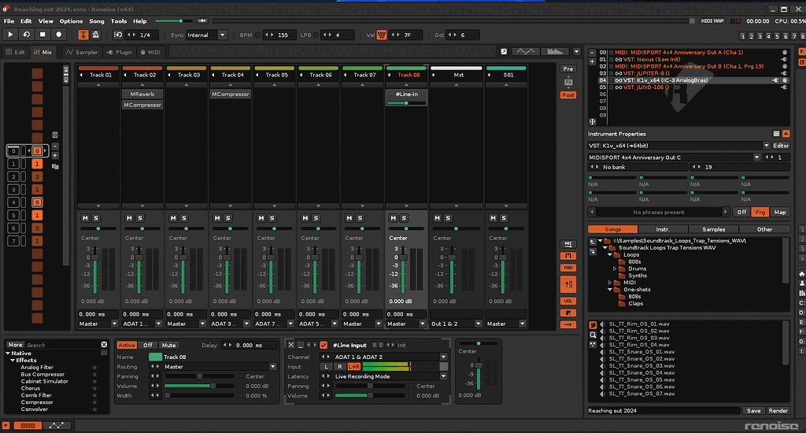Select the Songs browser tab
This screenshot has height=433, width=806.
[x=612, y=229]
